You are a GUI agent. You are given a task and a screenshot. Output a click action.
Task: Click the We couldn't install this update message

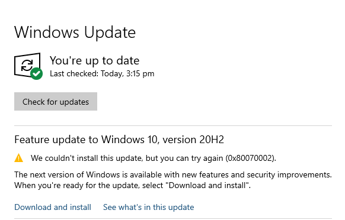click(154, 158)
